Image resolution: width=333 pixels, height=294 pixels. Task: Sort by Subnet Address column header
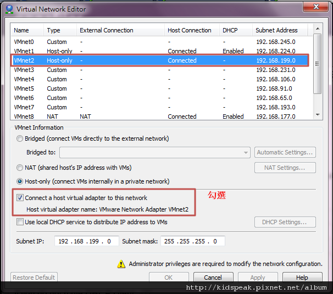(280, 30)
